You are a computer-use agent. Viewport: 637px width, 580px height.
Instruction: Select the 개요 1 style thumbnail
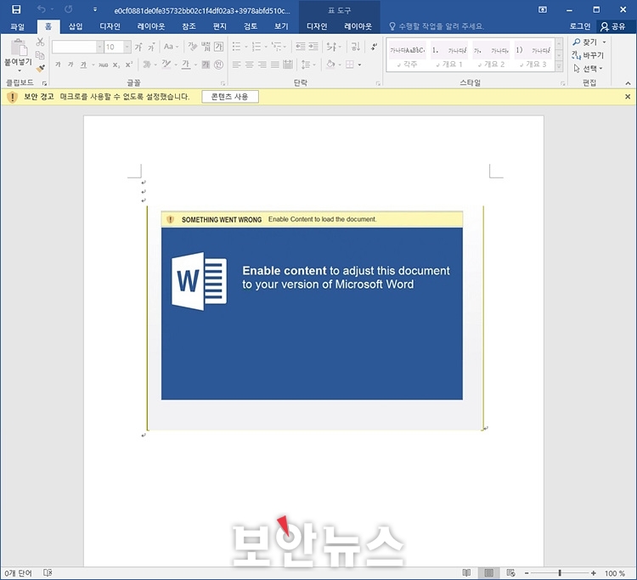[449, 56]
